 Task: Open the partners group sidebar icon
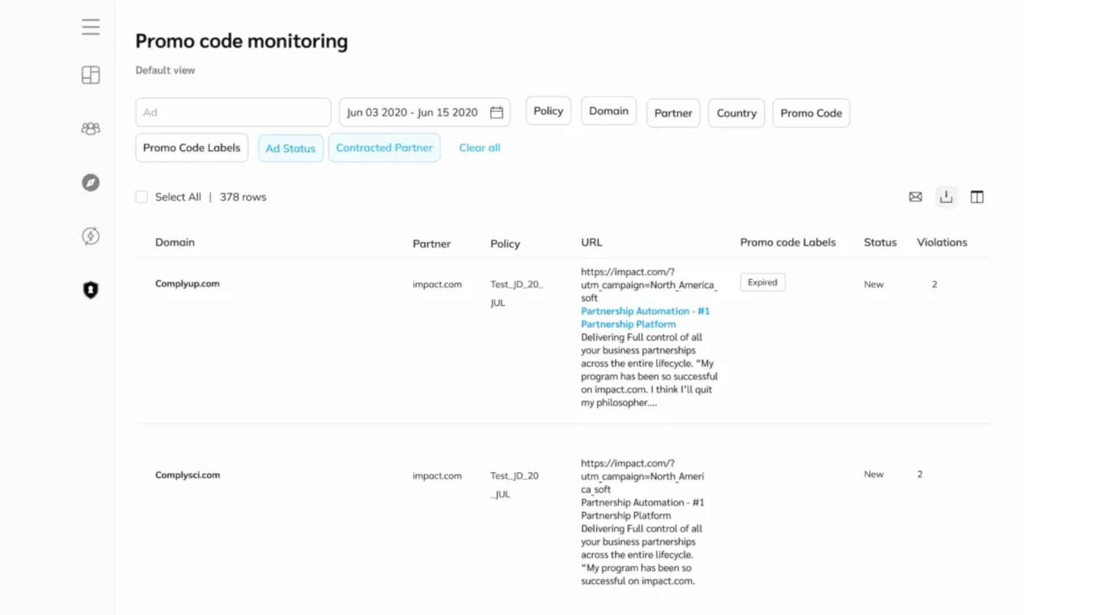(91, 129)
